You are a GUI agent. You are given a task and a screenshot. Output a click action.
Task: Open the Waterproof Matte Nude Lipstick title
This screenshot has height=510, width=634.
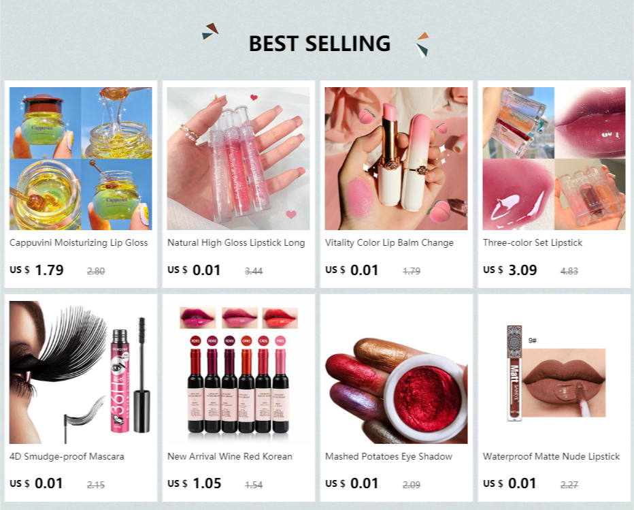551,457
